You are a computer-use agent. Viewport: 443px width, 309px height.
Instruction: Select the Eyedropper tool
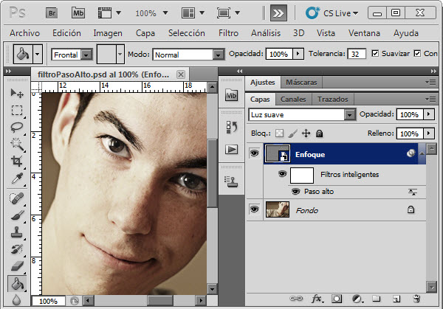point(17,178)
